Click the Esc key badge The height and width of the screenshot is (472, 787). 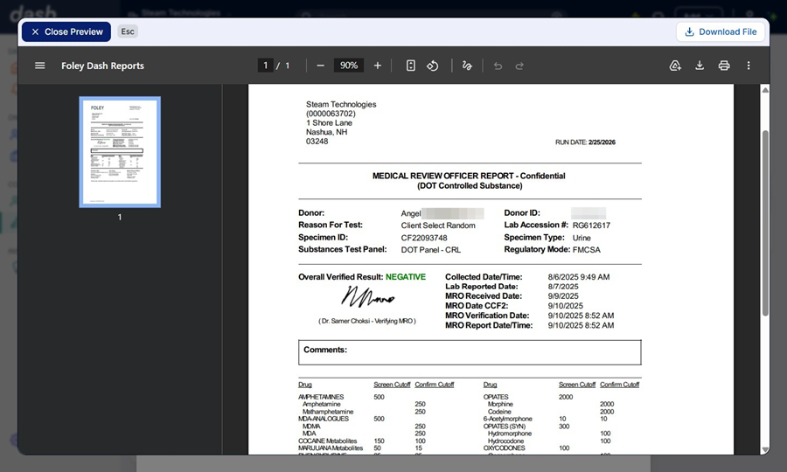128,31
